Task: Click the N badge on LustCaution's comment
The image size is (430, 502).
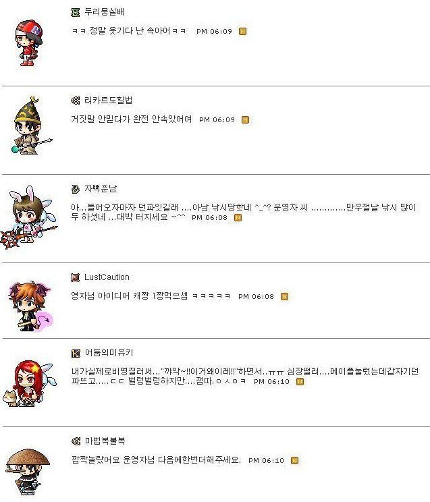Action: [x=284, y=296]
